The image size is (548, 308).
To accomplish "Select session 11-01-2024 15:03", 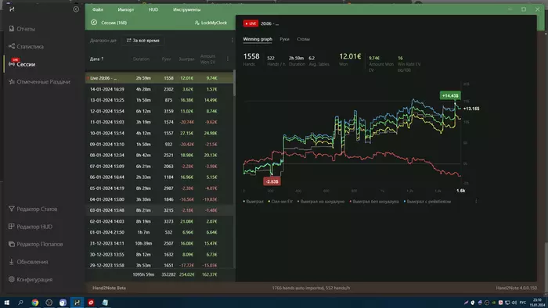I will 159,122.
